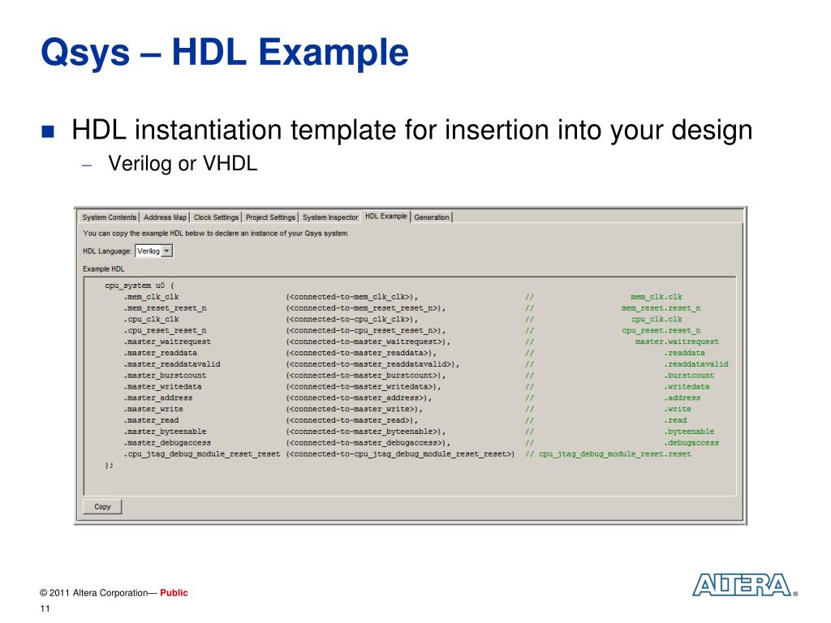Click the (<connected-to-master_address>) placeholder

tap(359, 397)
